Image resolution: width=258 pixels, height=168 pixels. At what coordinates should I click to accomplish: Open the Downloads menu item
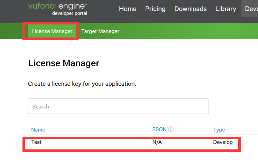190,9
